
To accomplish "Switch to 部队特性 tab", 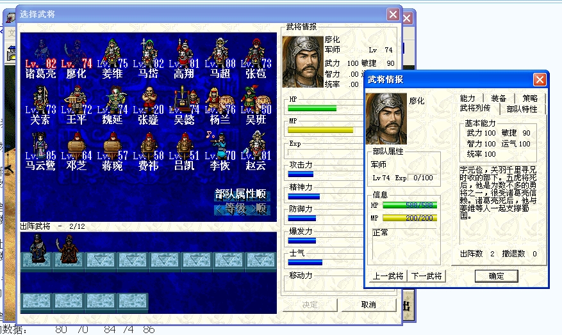I will [x=522, y=109].
